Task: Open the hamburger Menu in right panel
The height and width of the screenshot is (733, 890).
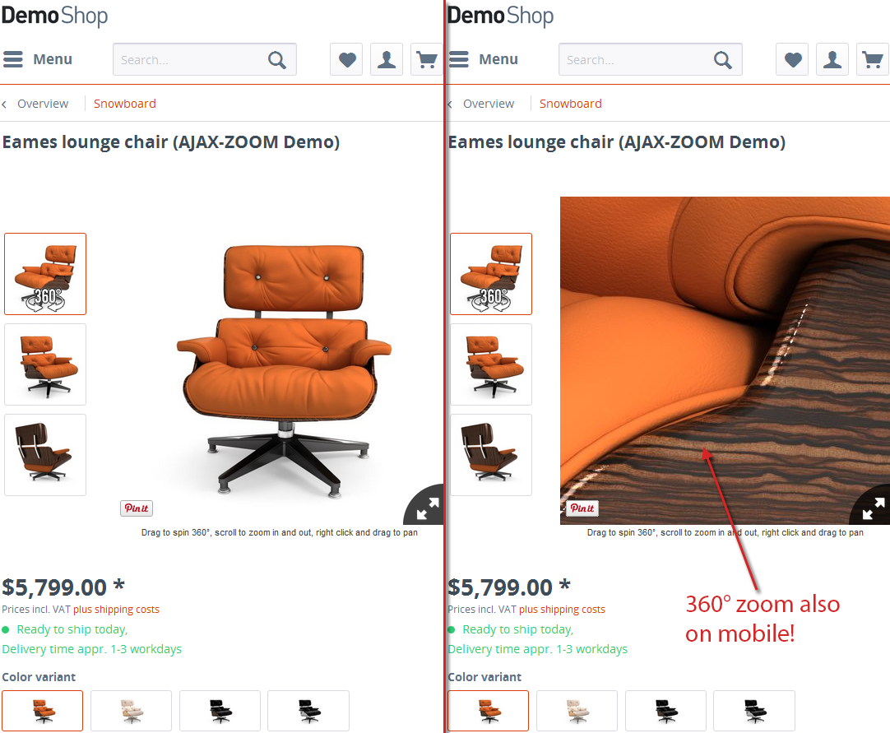Action: [484, 59]
